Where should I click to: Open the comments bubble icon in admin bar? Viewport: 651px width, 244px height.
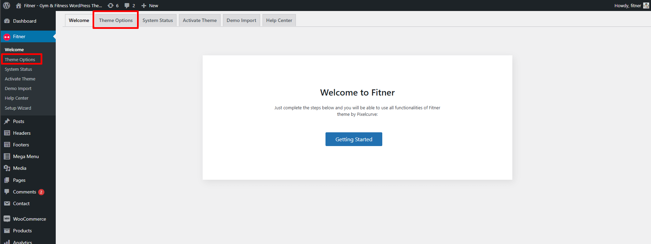pos(127,5)
